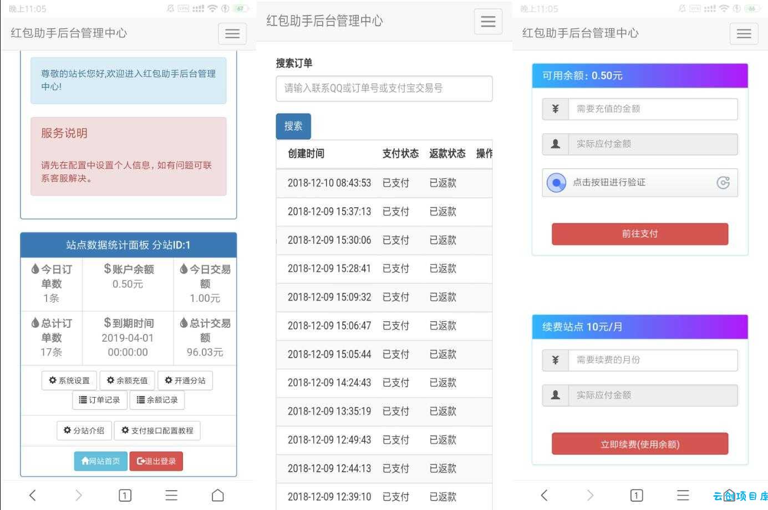Click 到期时间 2019-04-01 stat cell
Screen dimensions: 768x510
click(x=128, y=338)
